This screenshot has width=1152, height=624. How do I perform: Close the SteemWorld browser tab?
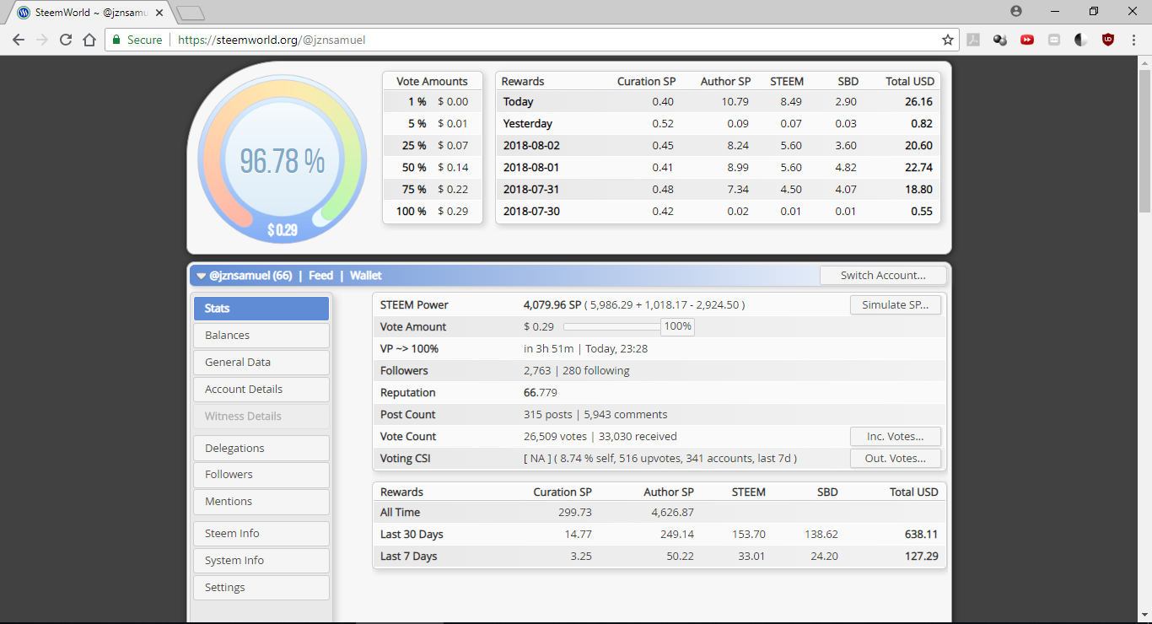pos(159,13)
